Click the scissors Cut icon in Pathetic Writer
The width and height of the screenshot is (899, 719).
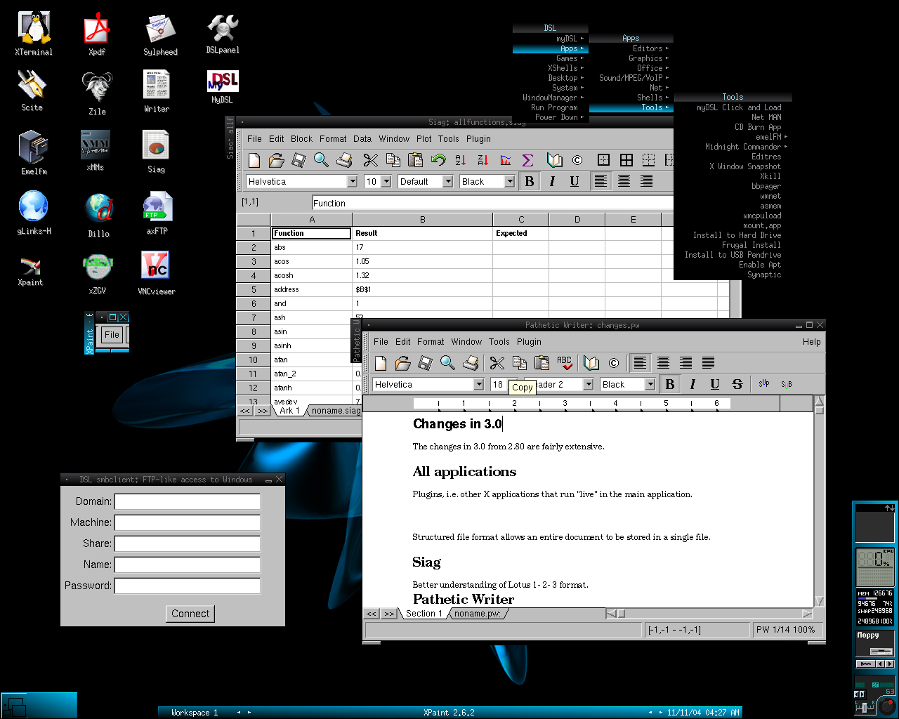pyautogui.click(x=497, y=363)
